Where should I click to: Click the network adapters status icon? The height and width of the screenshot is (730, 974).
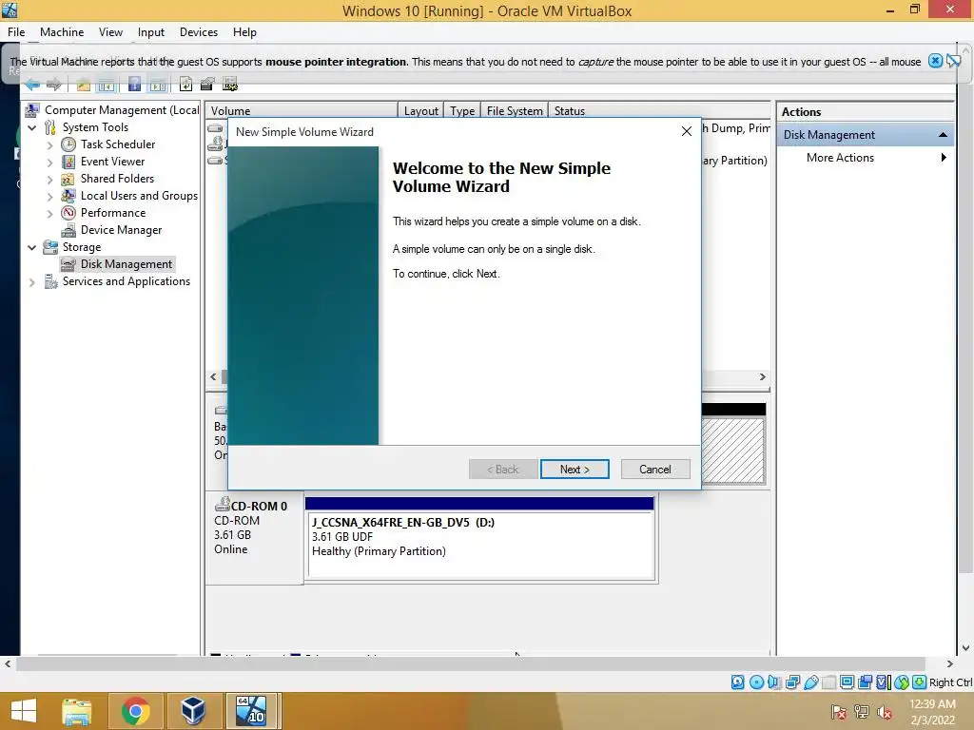tap(792, 682)
